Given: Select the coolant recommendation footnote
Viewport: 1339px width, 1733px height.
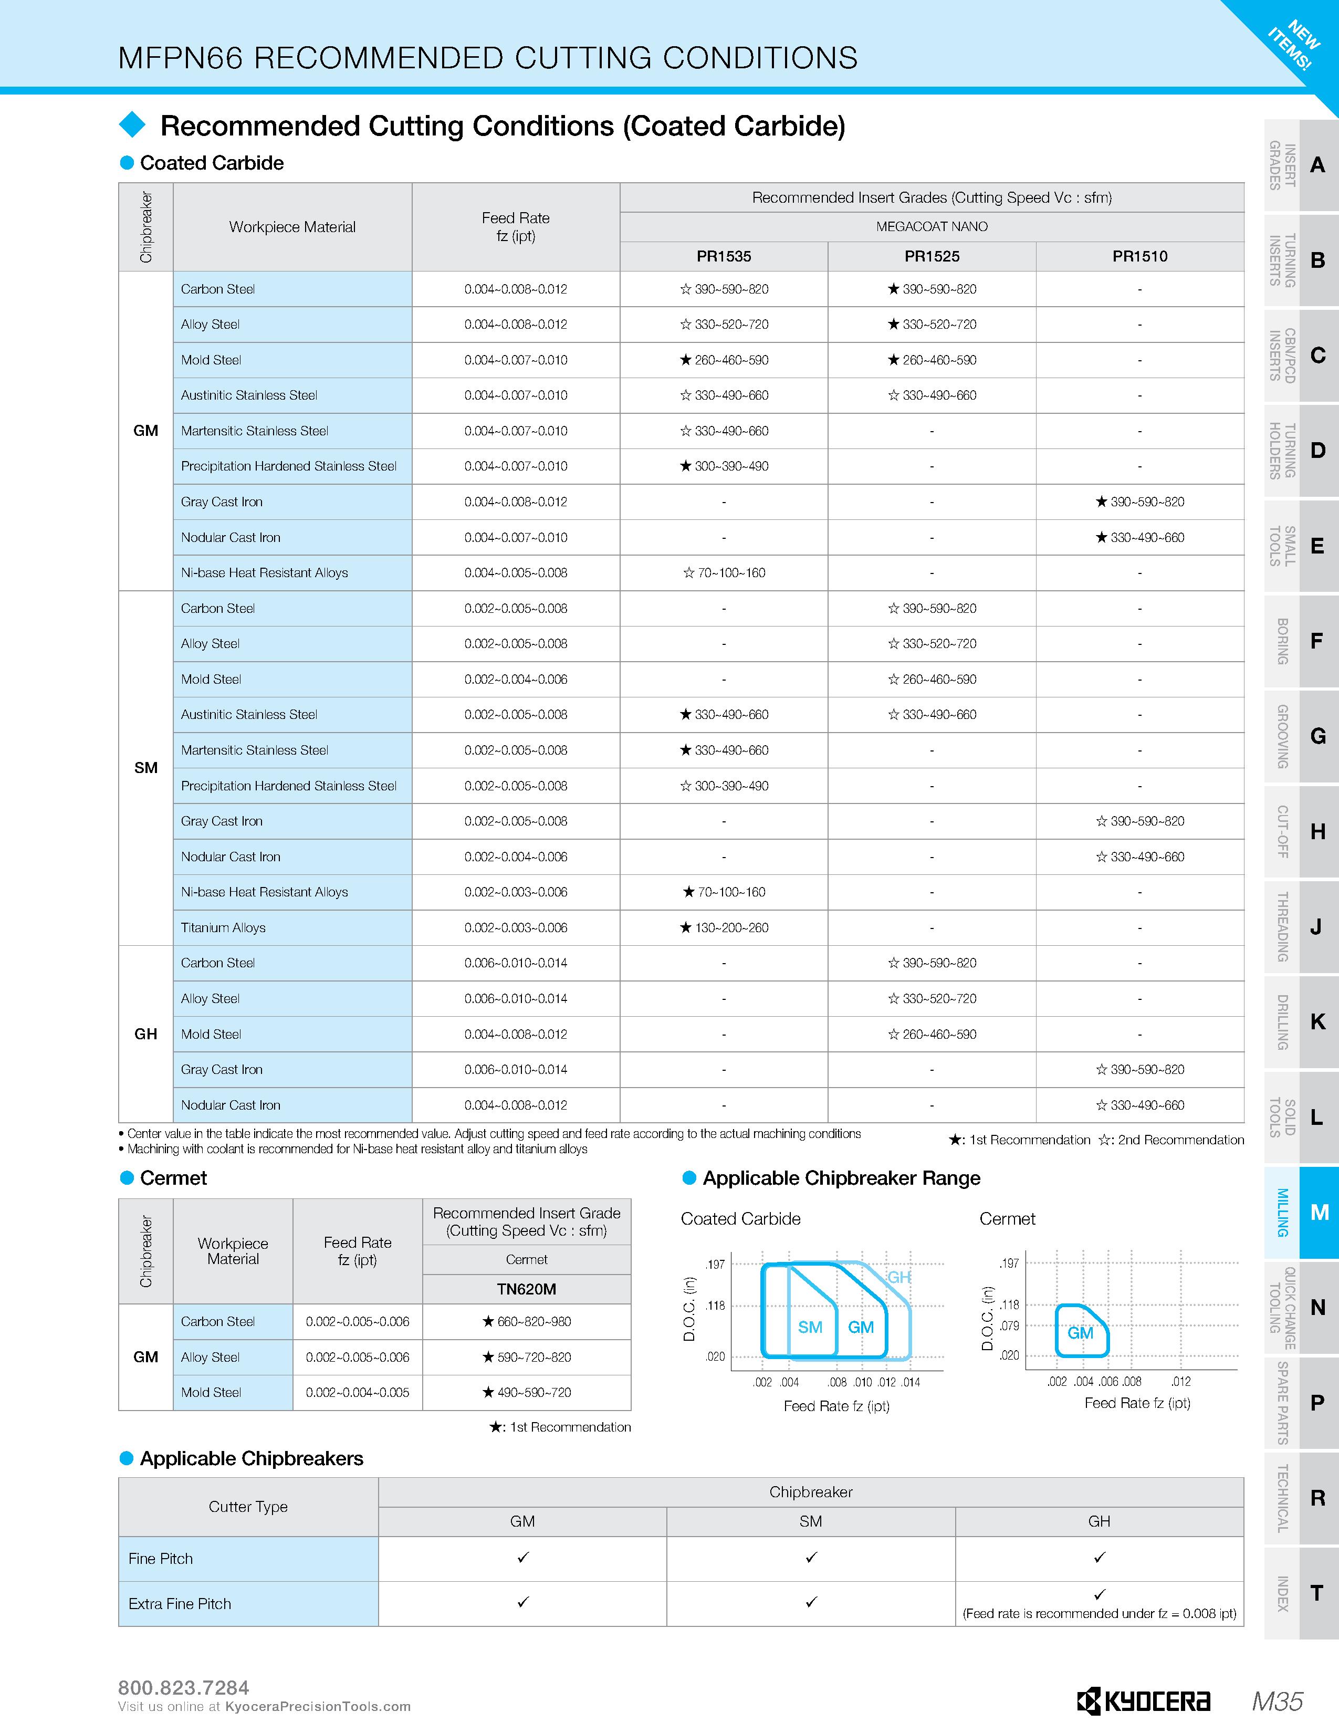Looking at the screenshot, I should pyautogui.click(x=353, y=1149).
